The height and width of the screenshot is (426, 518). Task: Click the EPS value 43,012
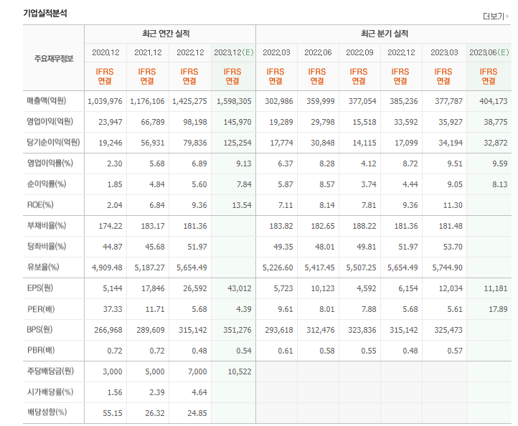[239, 288]
